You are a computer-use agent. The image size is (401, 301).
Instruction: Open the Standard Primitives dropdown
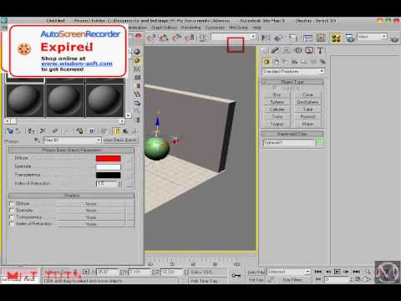[x=293, y=71]
